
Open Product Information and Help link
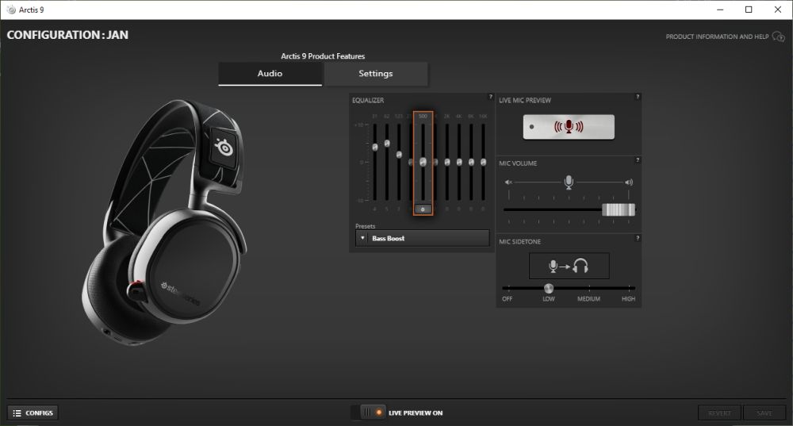tap(717, 37)
